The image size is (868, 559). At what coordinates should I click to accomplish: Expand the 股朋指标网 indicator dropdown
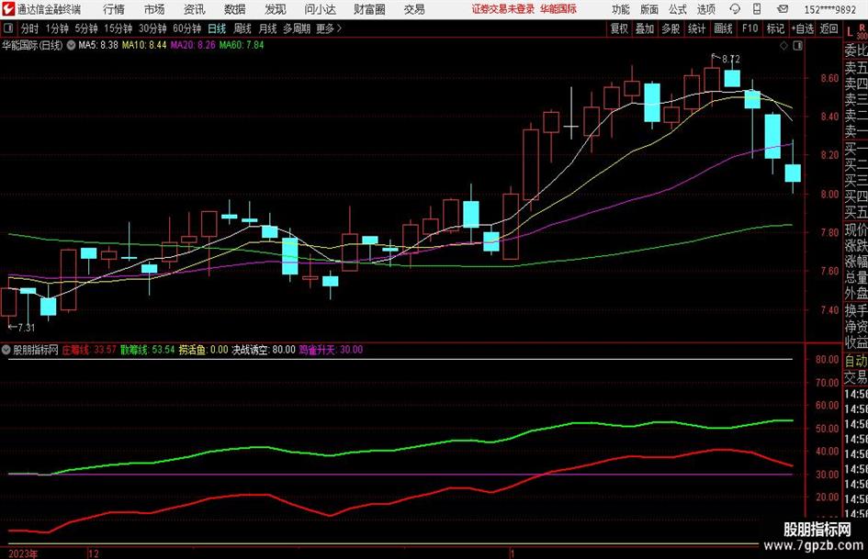pos(6,350)
